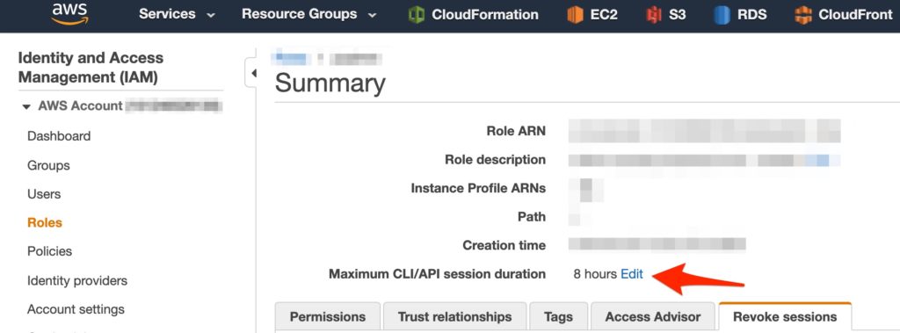Go to Dashboard in IAM sidebar
Image resolution: width=900 pixels, height=333 pixels.
pyautogui.click(x=59, y=136)
